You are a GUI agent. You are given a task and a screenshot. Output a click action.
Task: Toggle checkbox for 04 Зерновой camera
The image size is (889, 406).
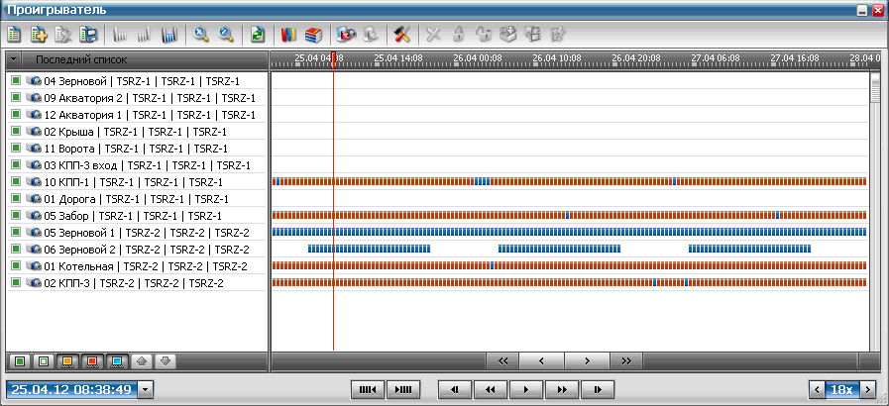[15, 81]
